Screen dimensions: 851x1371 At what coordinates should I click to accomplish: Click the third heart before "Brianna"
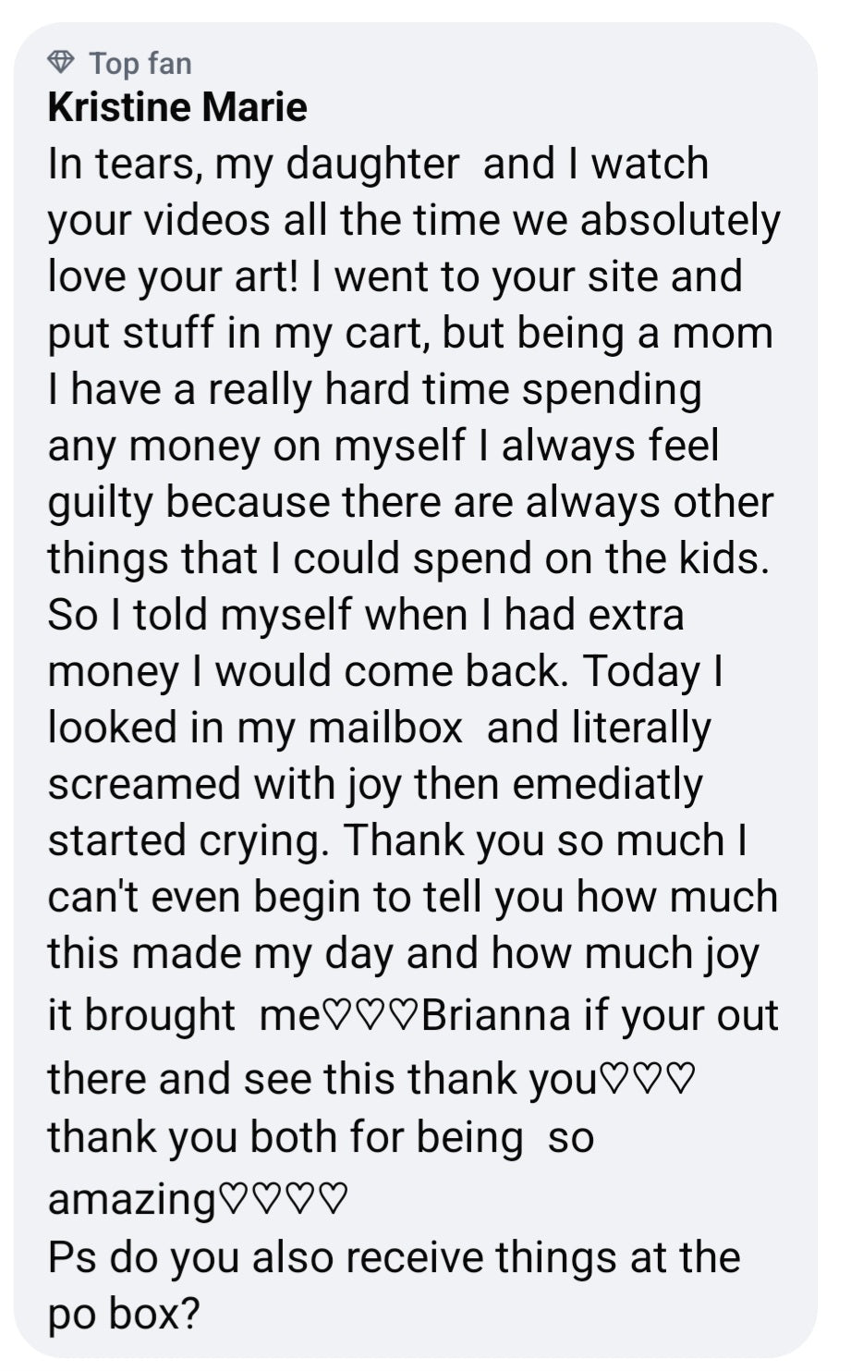[x=405, y=1016]
